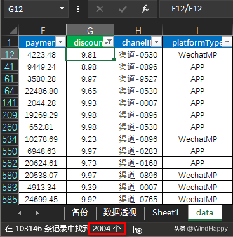Select column I header
The image size is (233, 237).
197,30
